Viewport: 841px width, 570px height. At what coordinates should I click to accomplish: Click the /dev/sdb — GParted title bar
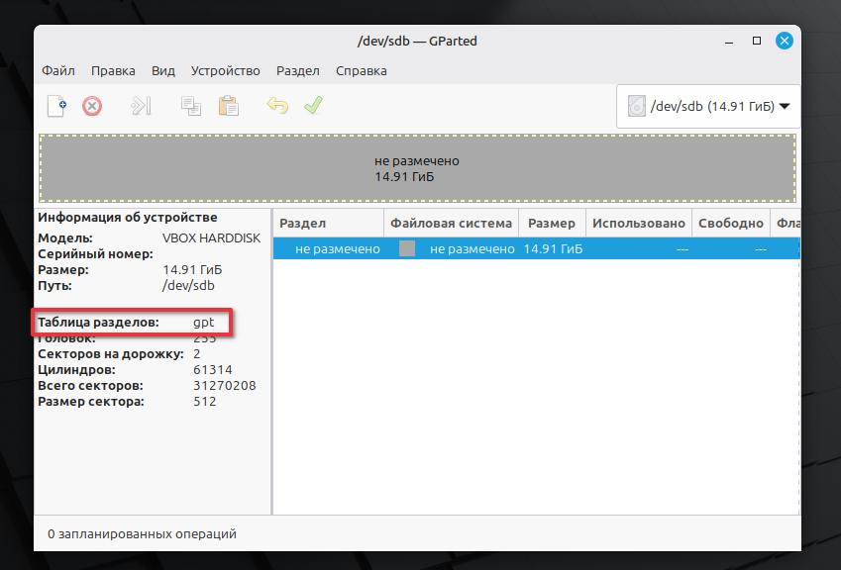(417, 42)
